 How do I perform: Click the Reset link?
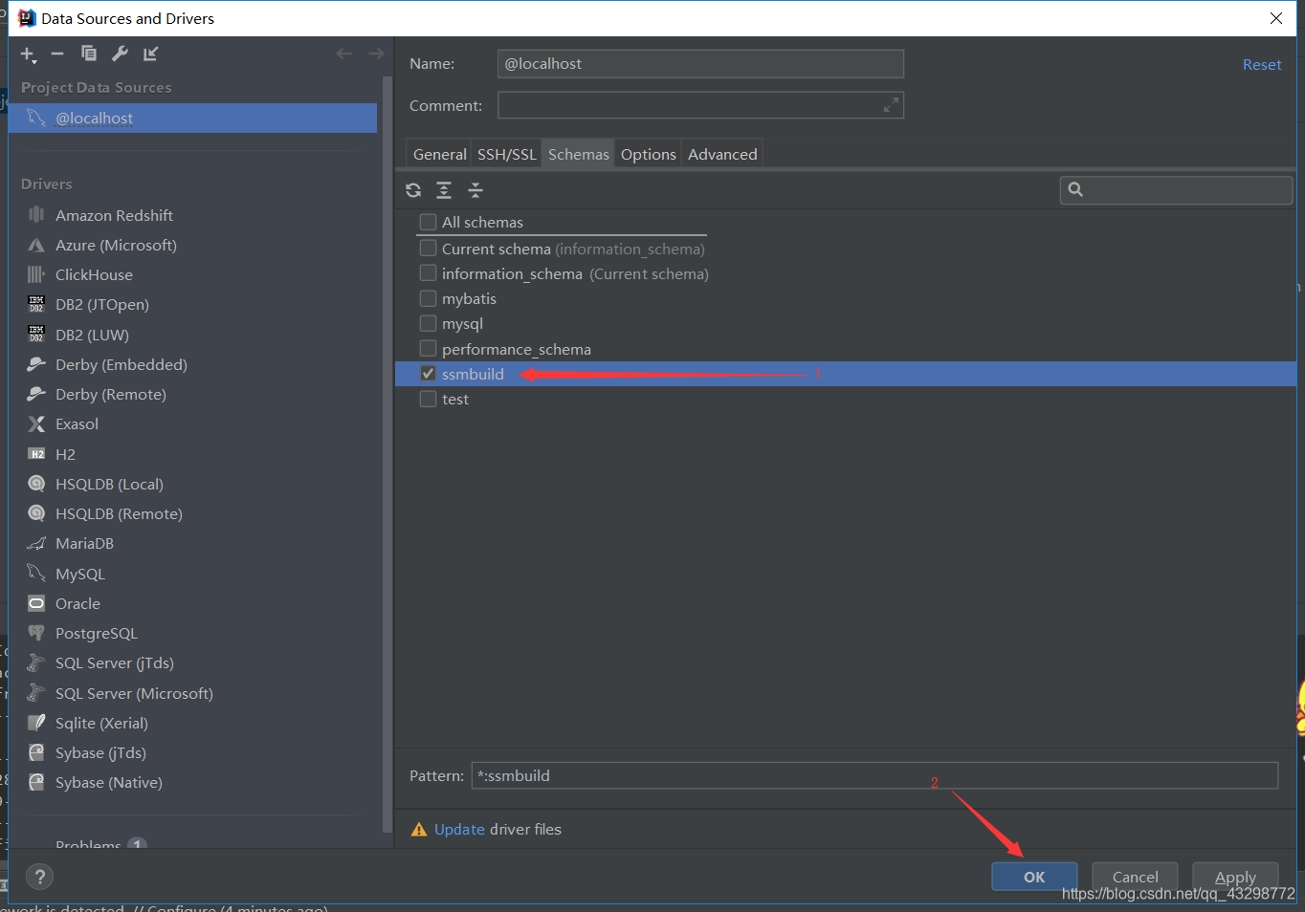coord(1262,64)
